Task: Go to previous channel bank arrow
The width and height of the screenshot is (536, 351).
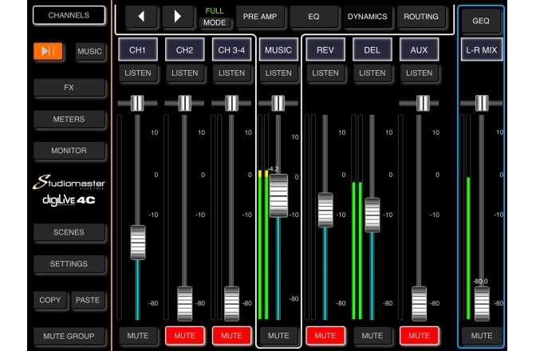Action: click(141, 16)
